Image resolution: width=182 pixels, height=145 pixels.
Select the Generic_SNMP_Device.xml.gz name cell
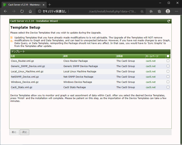(28, 66)
